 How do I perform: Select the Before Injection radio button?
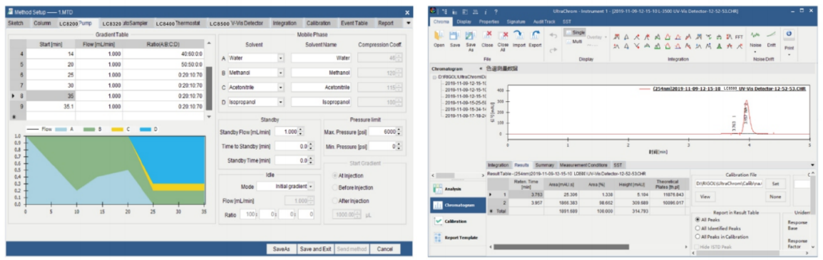pyautogui.click(x=335, y=187)
